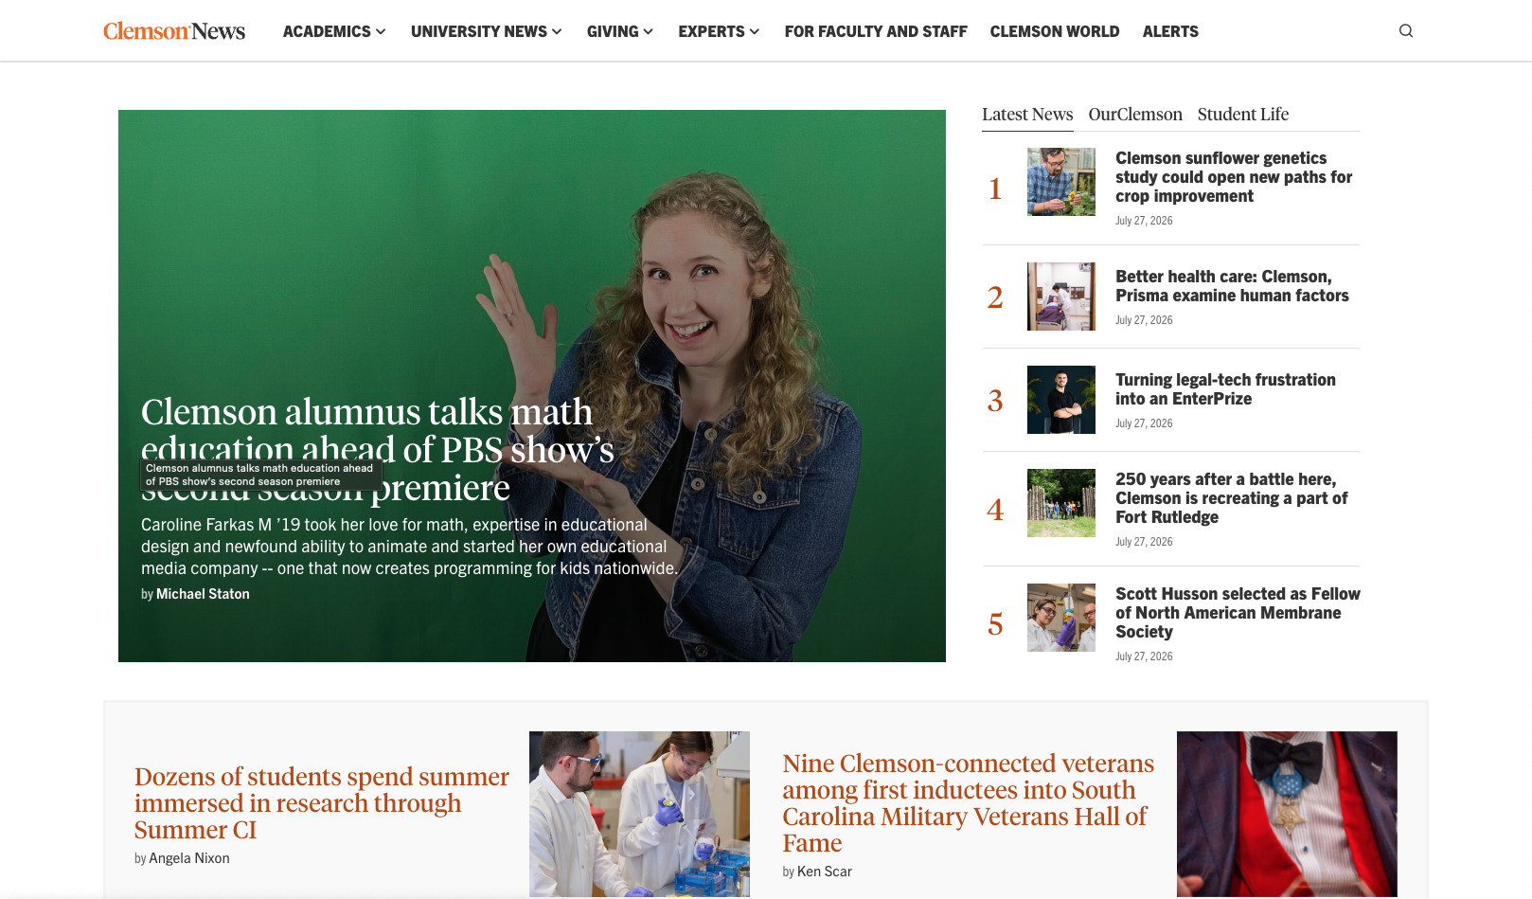Open the veterans Medal of Honor photo
1532x899 pixels.
pos(1287,814)
